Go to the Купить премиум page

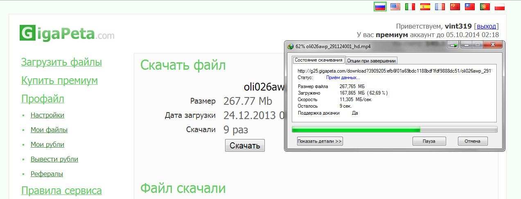click(x=59, y=81)
